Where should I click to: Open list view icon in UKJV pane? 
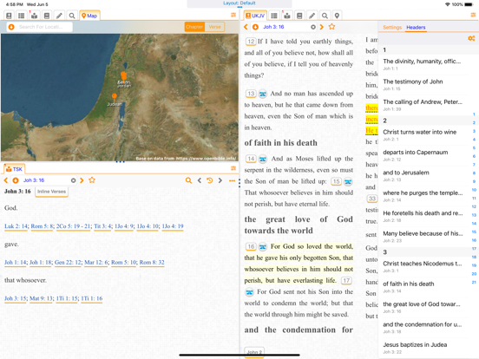pyautogui.click(x=274, y=16)
